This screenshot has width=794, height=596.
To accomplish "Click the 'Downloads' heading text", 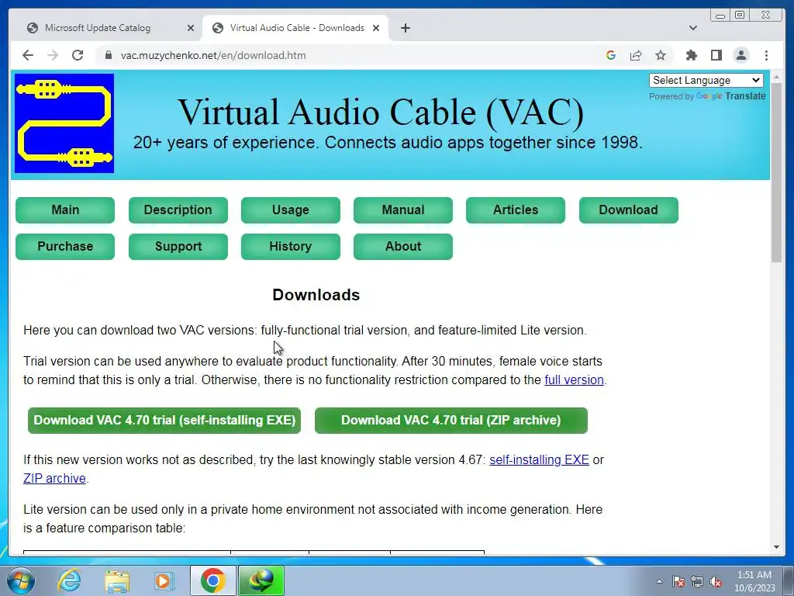I will (316, 295).
